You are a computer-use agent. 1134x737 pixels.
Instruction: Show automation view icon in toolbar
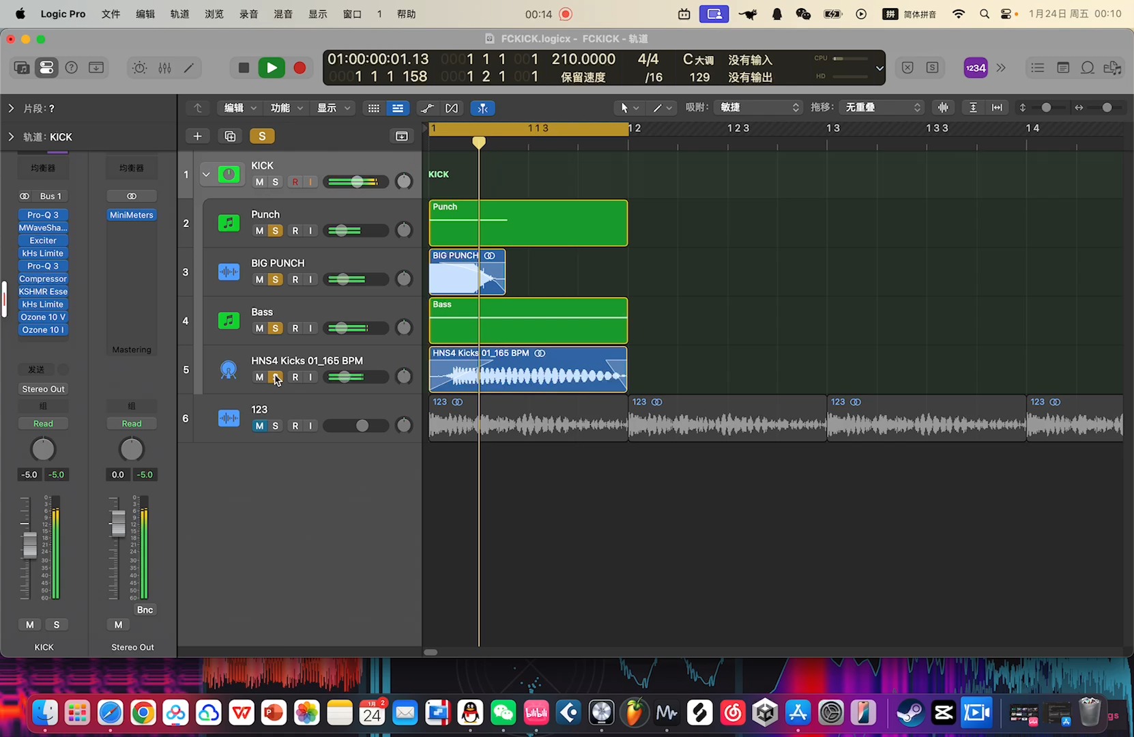pyautogui.click(x=427, y=109)
